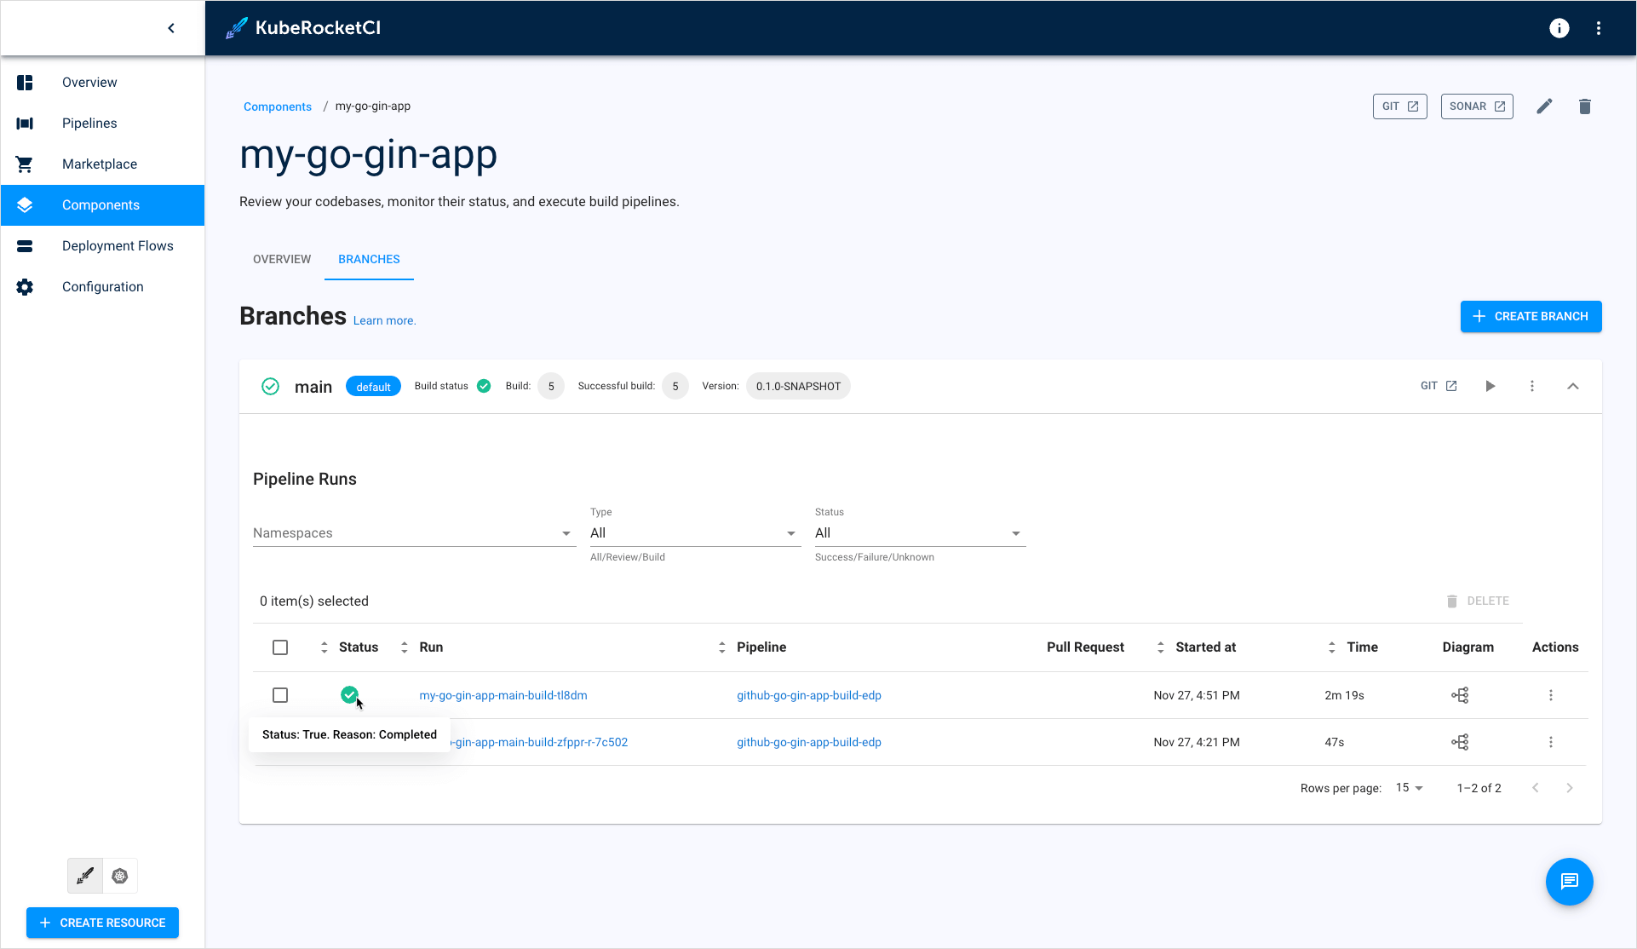Click the edit pencil icon for component
This screenshot has height=949, width=1637.
click(1546, 105)
